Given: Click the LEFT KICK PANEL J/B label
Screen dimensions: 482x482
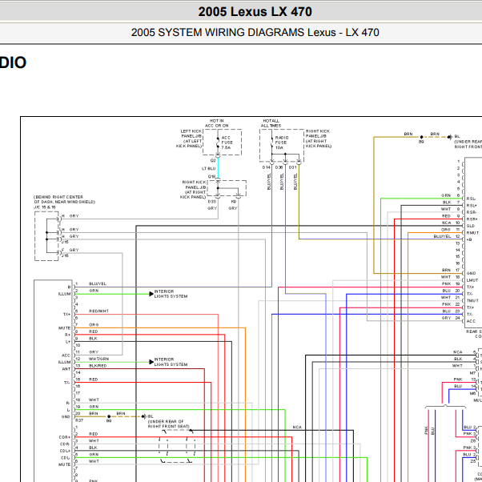Looking at the screenshot, I should [x=191, y=139].
